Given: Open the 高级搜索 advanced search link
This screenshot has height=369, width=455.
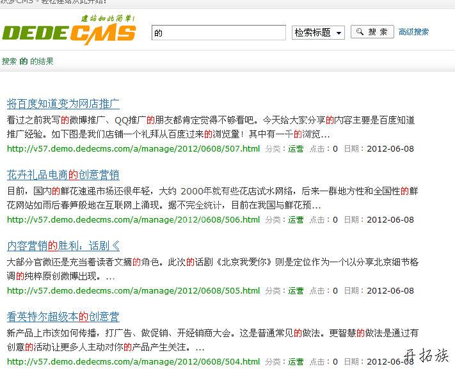Looking at the screenshot, I should 413,32.
